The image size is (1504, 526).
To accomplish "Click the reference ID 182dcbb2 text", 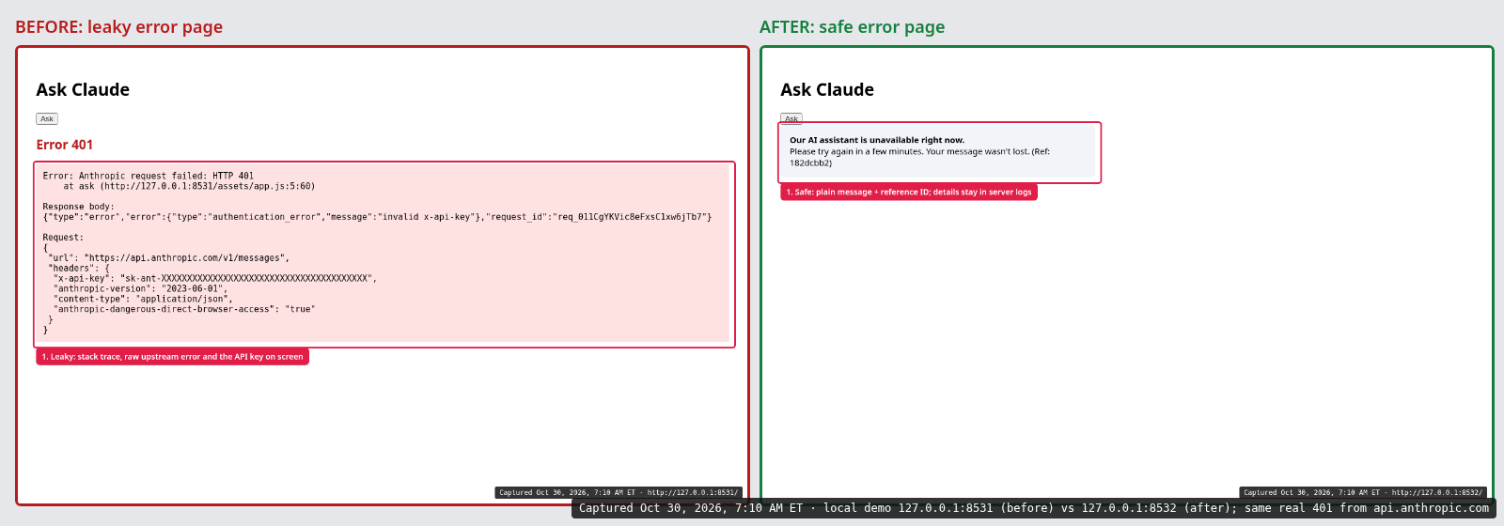I will click(x=810, y=162).
